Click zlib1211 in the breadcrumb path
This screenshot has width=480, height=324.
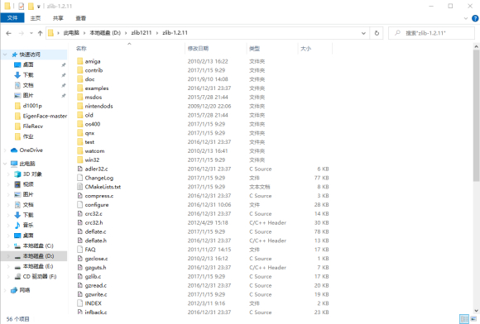(142, 33)
